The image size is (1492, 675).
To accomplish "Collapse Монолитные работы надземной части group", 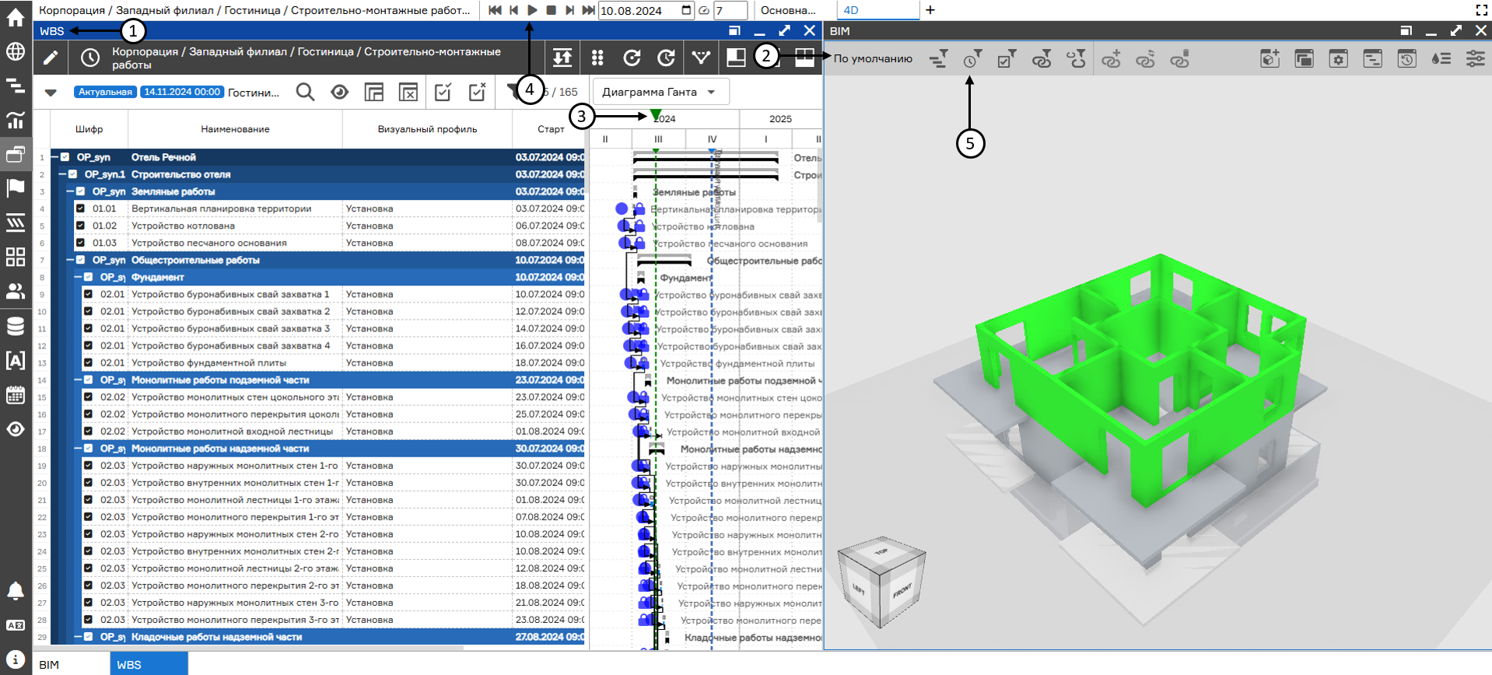I will coord(78,448).
